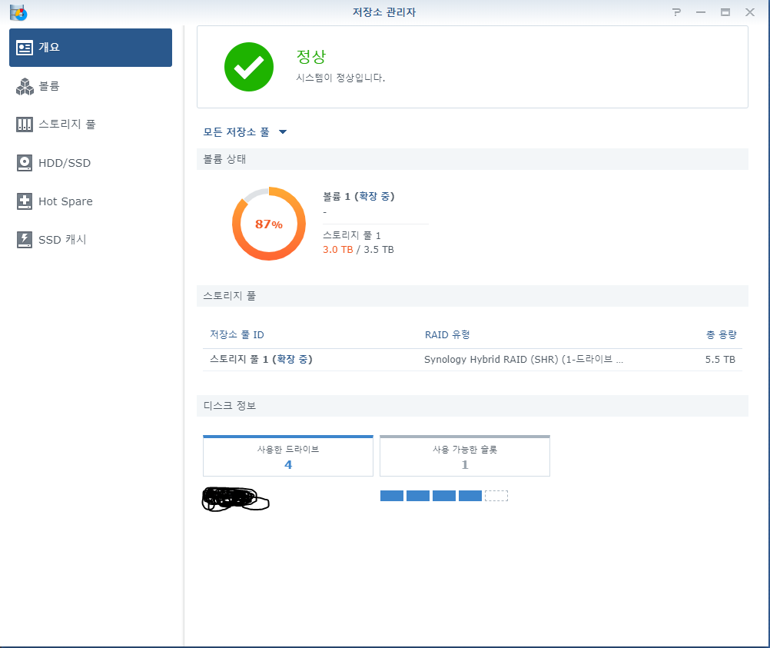Click the 시스템이 정상입니다 message
The height and width of the screenshot is (648, 770).
340,78
